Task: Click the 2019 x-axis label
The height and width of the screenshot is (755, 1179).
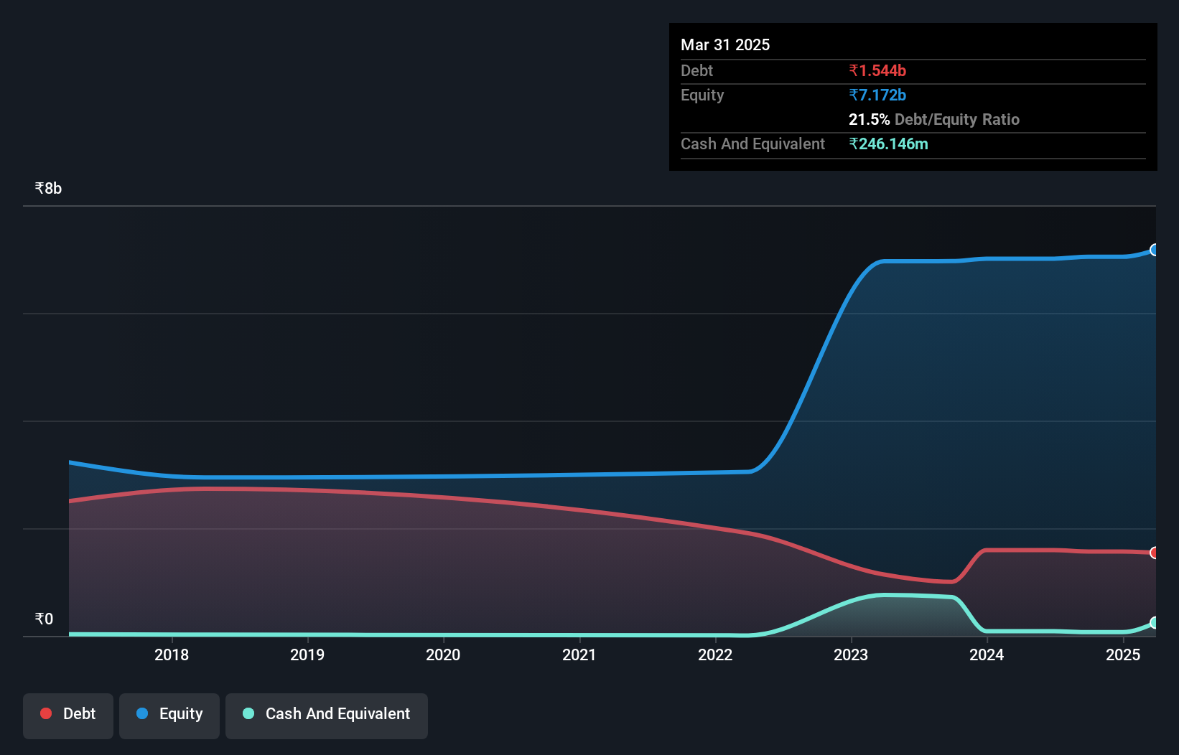Action: [307, 655]
